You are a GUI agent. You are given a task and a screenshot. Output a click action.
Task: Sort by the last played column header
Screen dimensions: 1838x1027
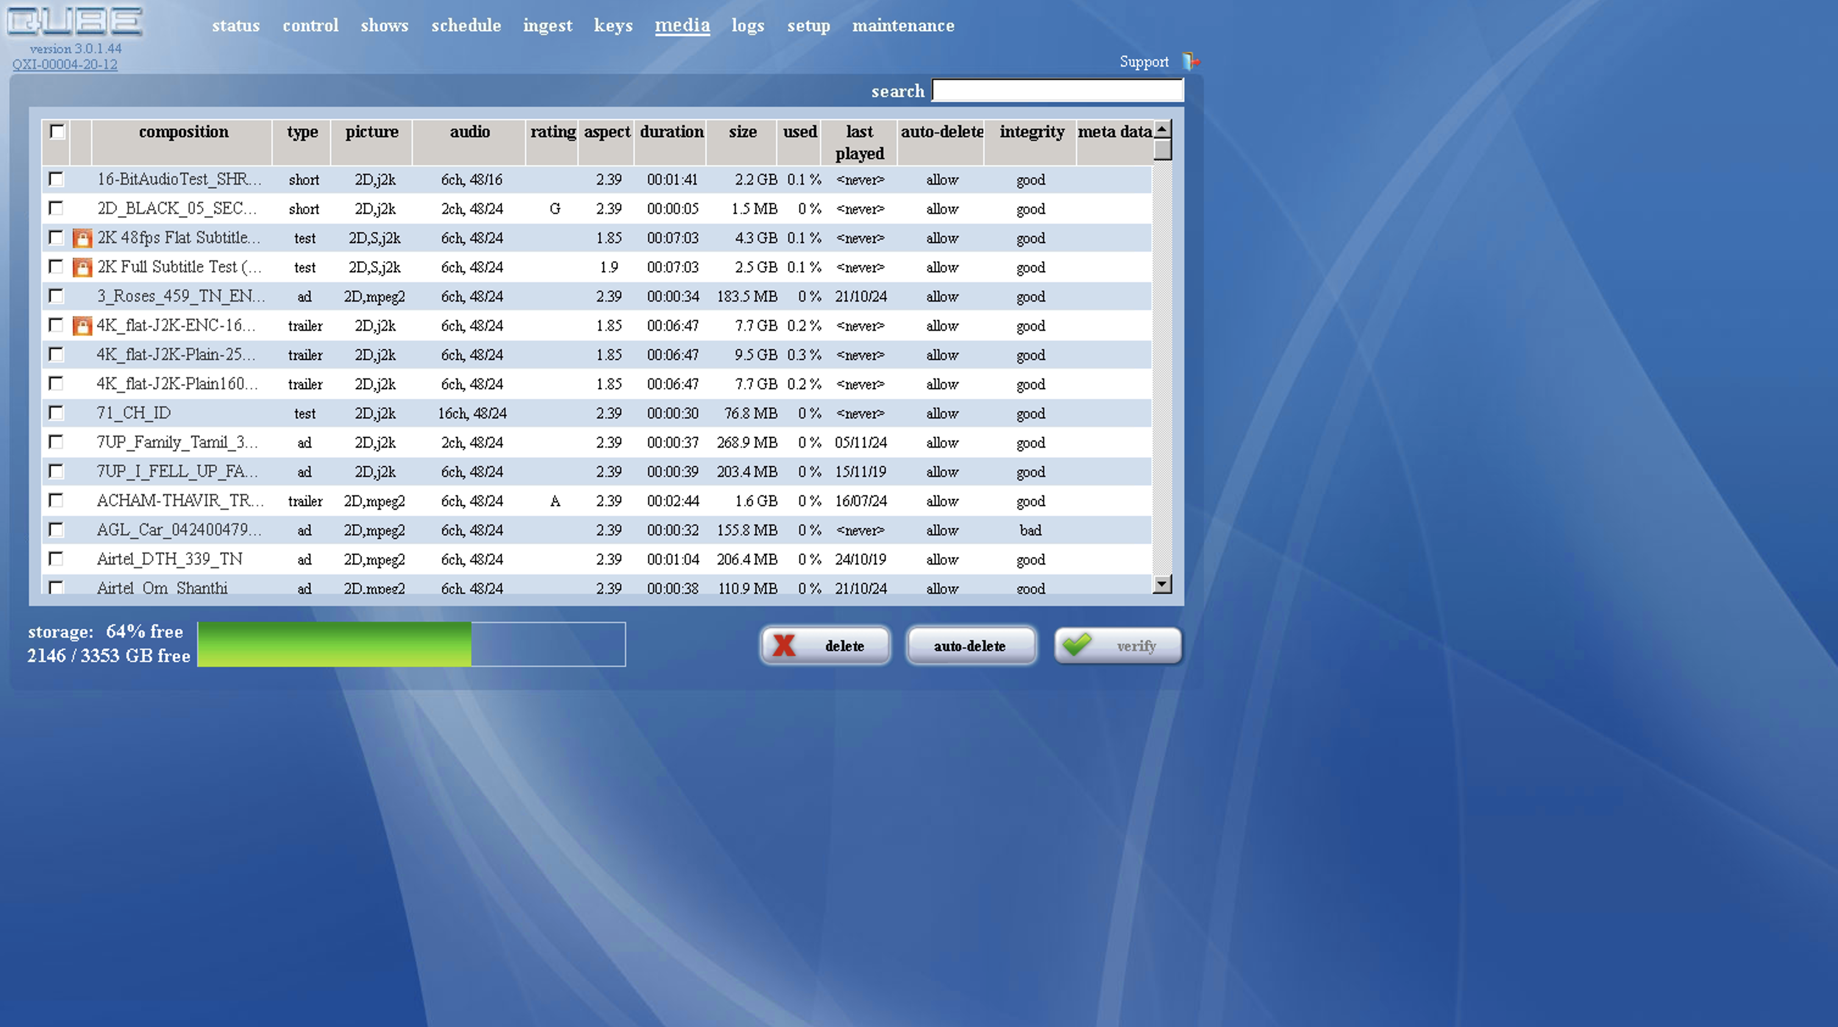point(860,143)
